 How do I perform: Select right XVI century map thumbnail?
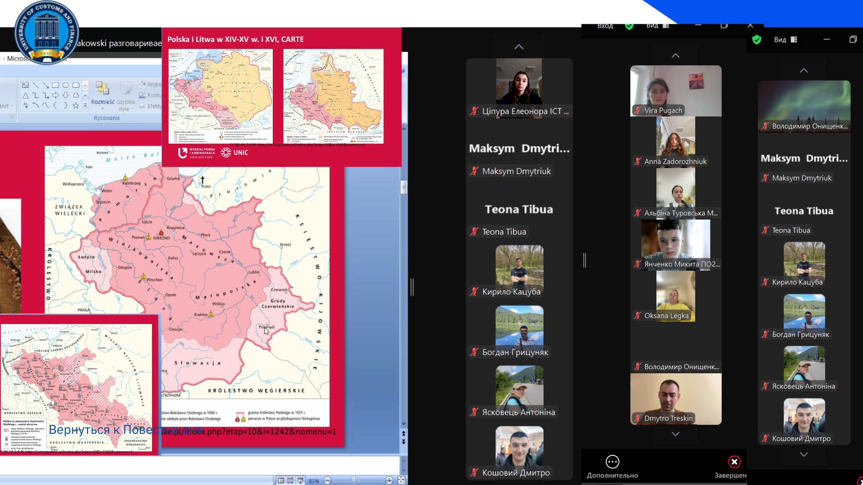(333, 96)
